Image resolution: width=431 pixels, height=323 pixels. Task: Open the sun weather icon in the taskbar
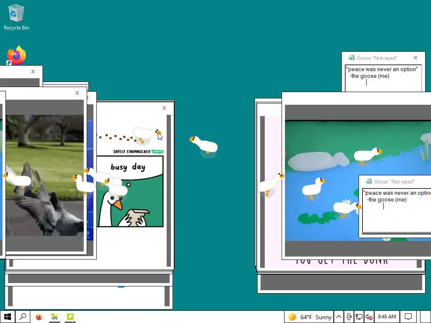tap(292, 317)
